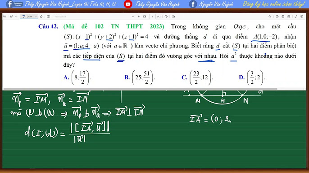Click the point 'A(1;0;−2)' text

point(265,37)
